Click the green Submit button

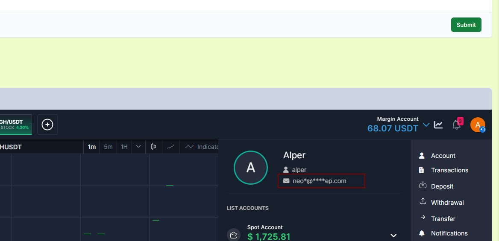coord(466,25)
